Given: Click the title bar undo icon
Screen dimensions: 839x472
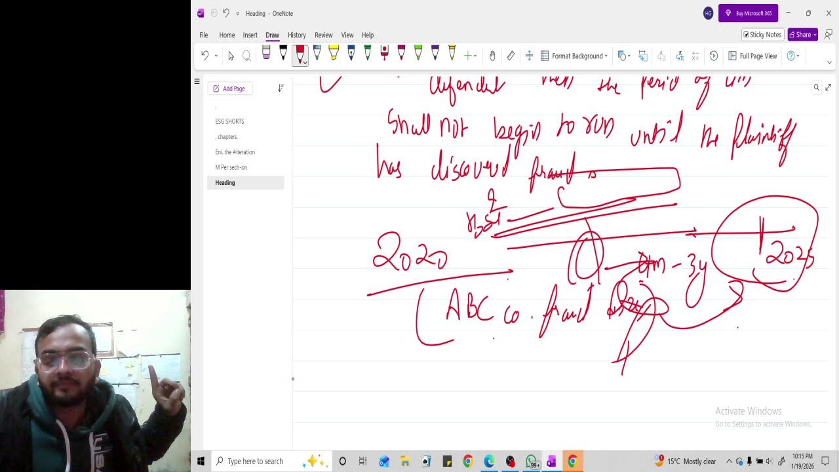Looking at the screenshot, I should [225, 13].
